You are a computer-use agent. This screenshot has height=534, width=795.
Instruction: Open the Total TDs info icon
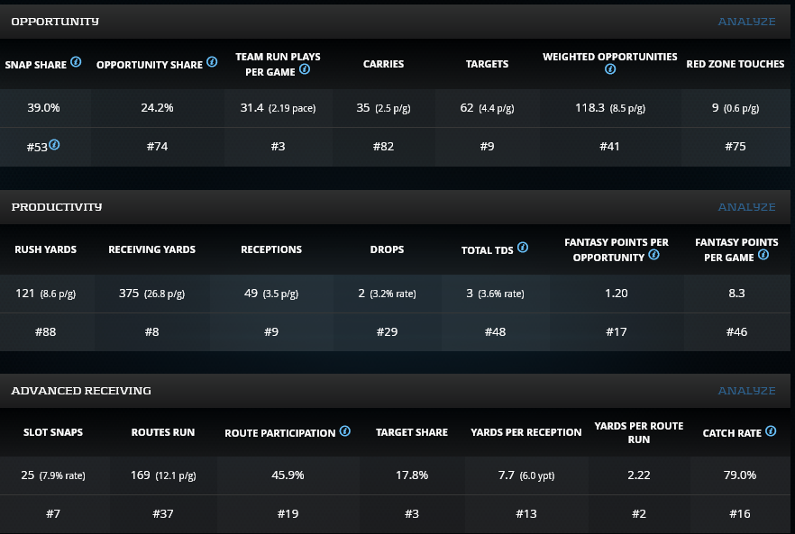point(523,248)
